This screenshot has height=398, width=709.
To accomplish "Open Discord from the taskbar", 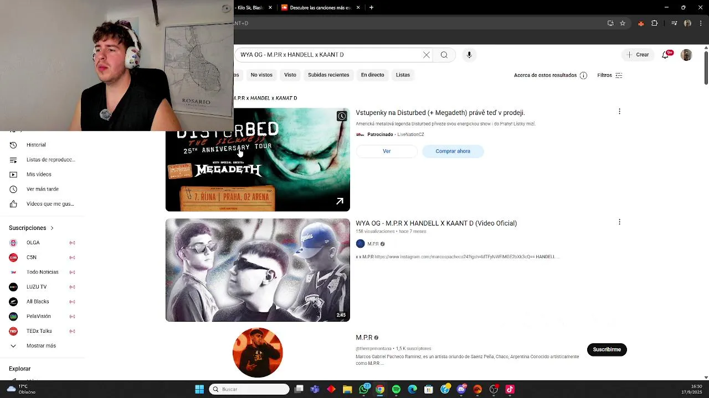I will click(461, 389).
